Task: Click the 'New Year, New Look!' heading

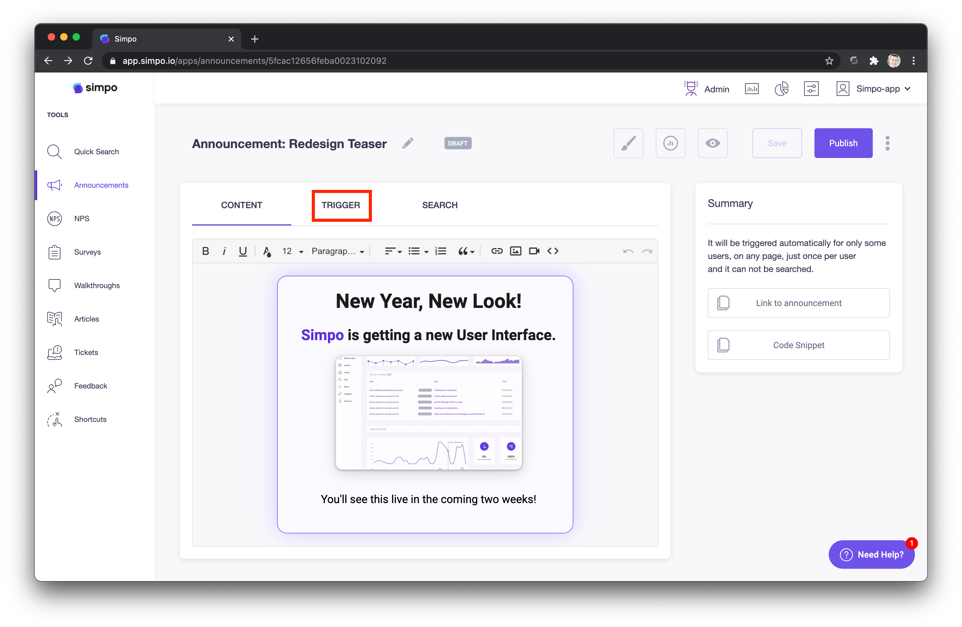Action: pyautogui.click(x=428, y=301)
